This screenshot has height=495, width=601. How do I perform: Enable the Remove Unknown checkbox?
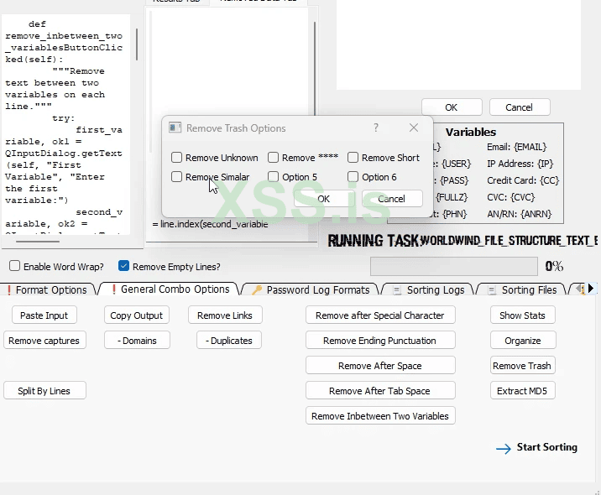pos(176,158)
